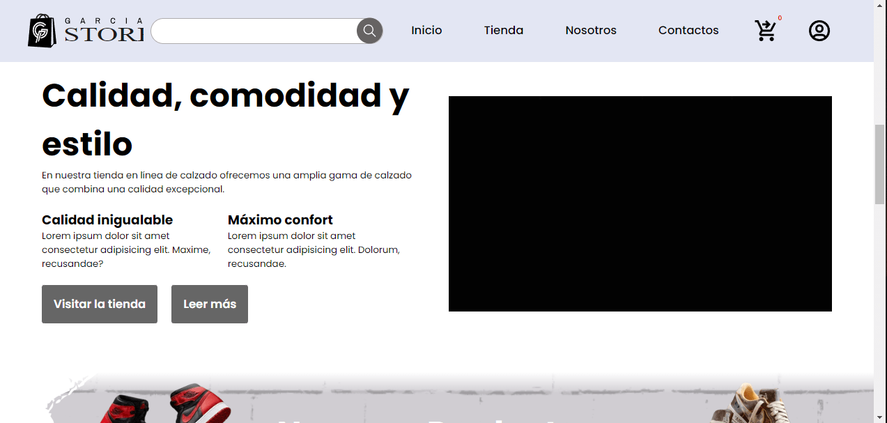This screenshot has height=423, width=887.
Task: Navigate to the Tienda section
Action: pos(503,30)
